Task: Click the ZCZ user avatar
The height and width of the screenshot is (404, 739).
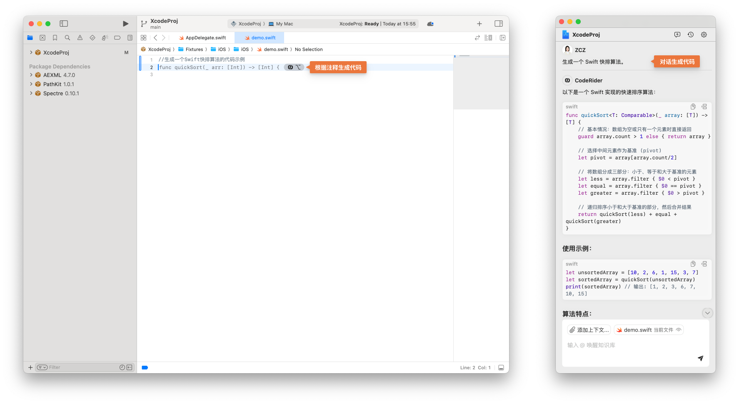Action: pos(567,50)
